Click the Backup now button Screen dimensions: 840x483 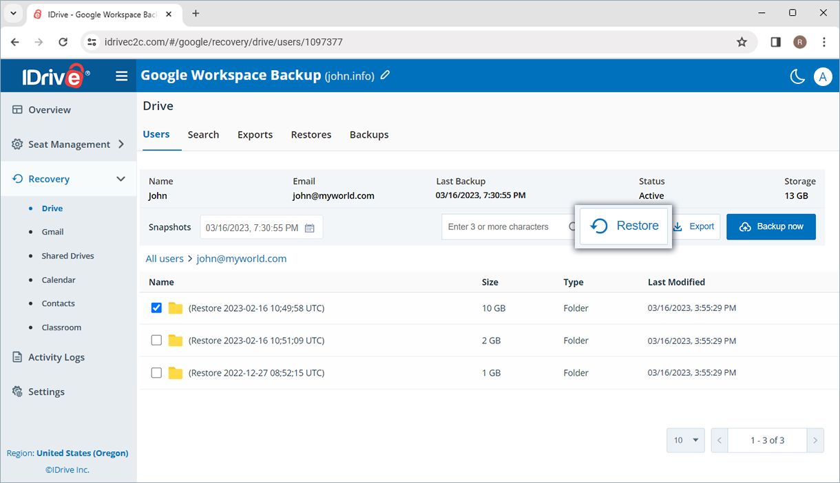click(x=771, y=226)
